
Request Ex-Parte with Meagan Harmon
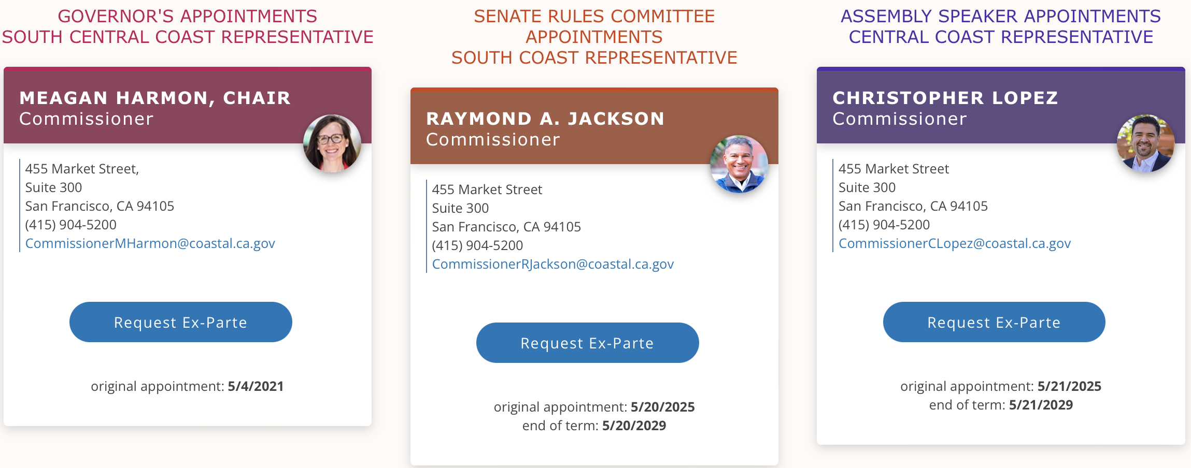pyautogui.click(x=180, y=322)
